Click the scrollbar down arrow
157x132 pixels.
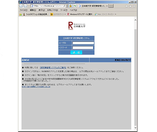[135, 128]
